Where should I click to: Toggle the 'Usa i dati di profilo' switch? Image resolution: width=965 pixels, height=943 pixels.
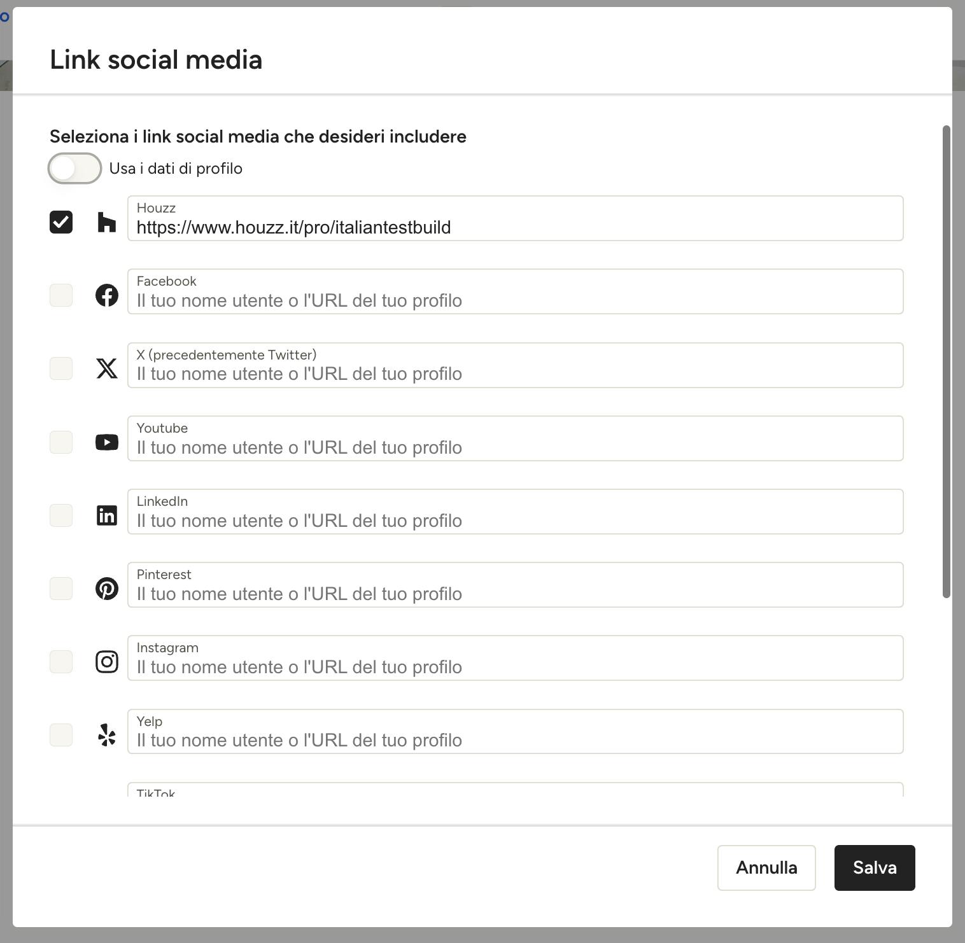[74, 169]
